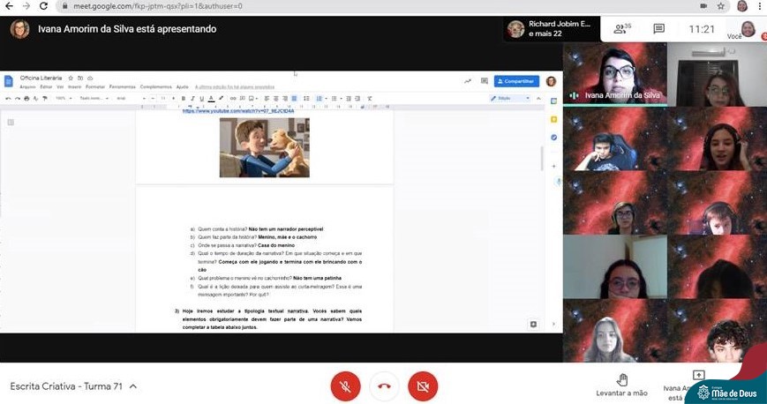The width and height of the screenshot is (767, 404).
Task: Open the participants list icon
Action: (623, 29)
